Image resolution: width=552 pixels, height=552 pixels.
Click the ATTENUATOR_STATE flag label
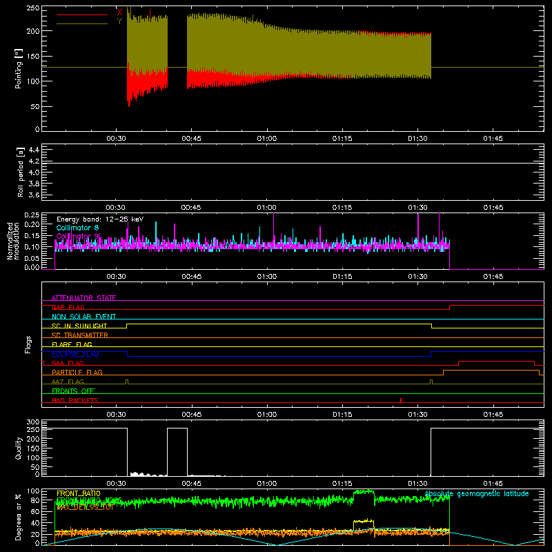(83, 298)
